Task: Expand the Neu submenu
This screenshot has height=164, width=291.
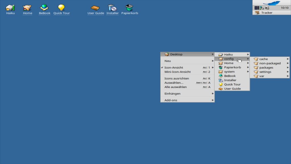Action: [188, 61]
